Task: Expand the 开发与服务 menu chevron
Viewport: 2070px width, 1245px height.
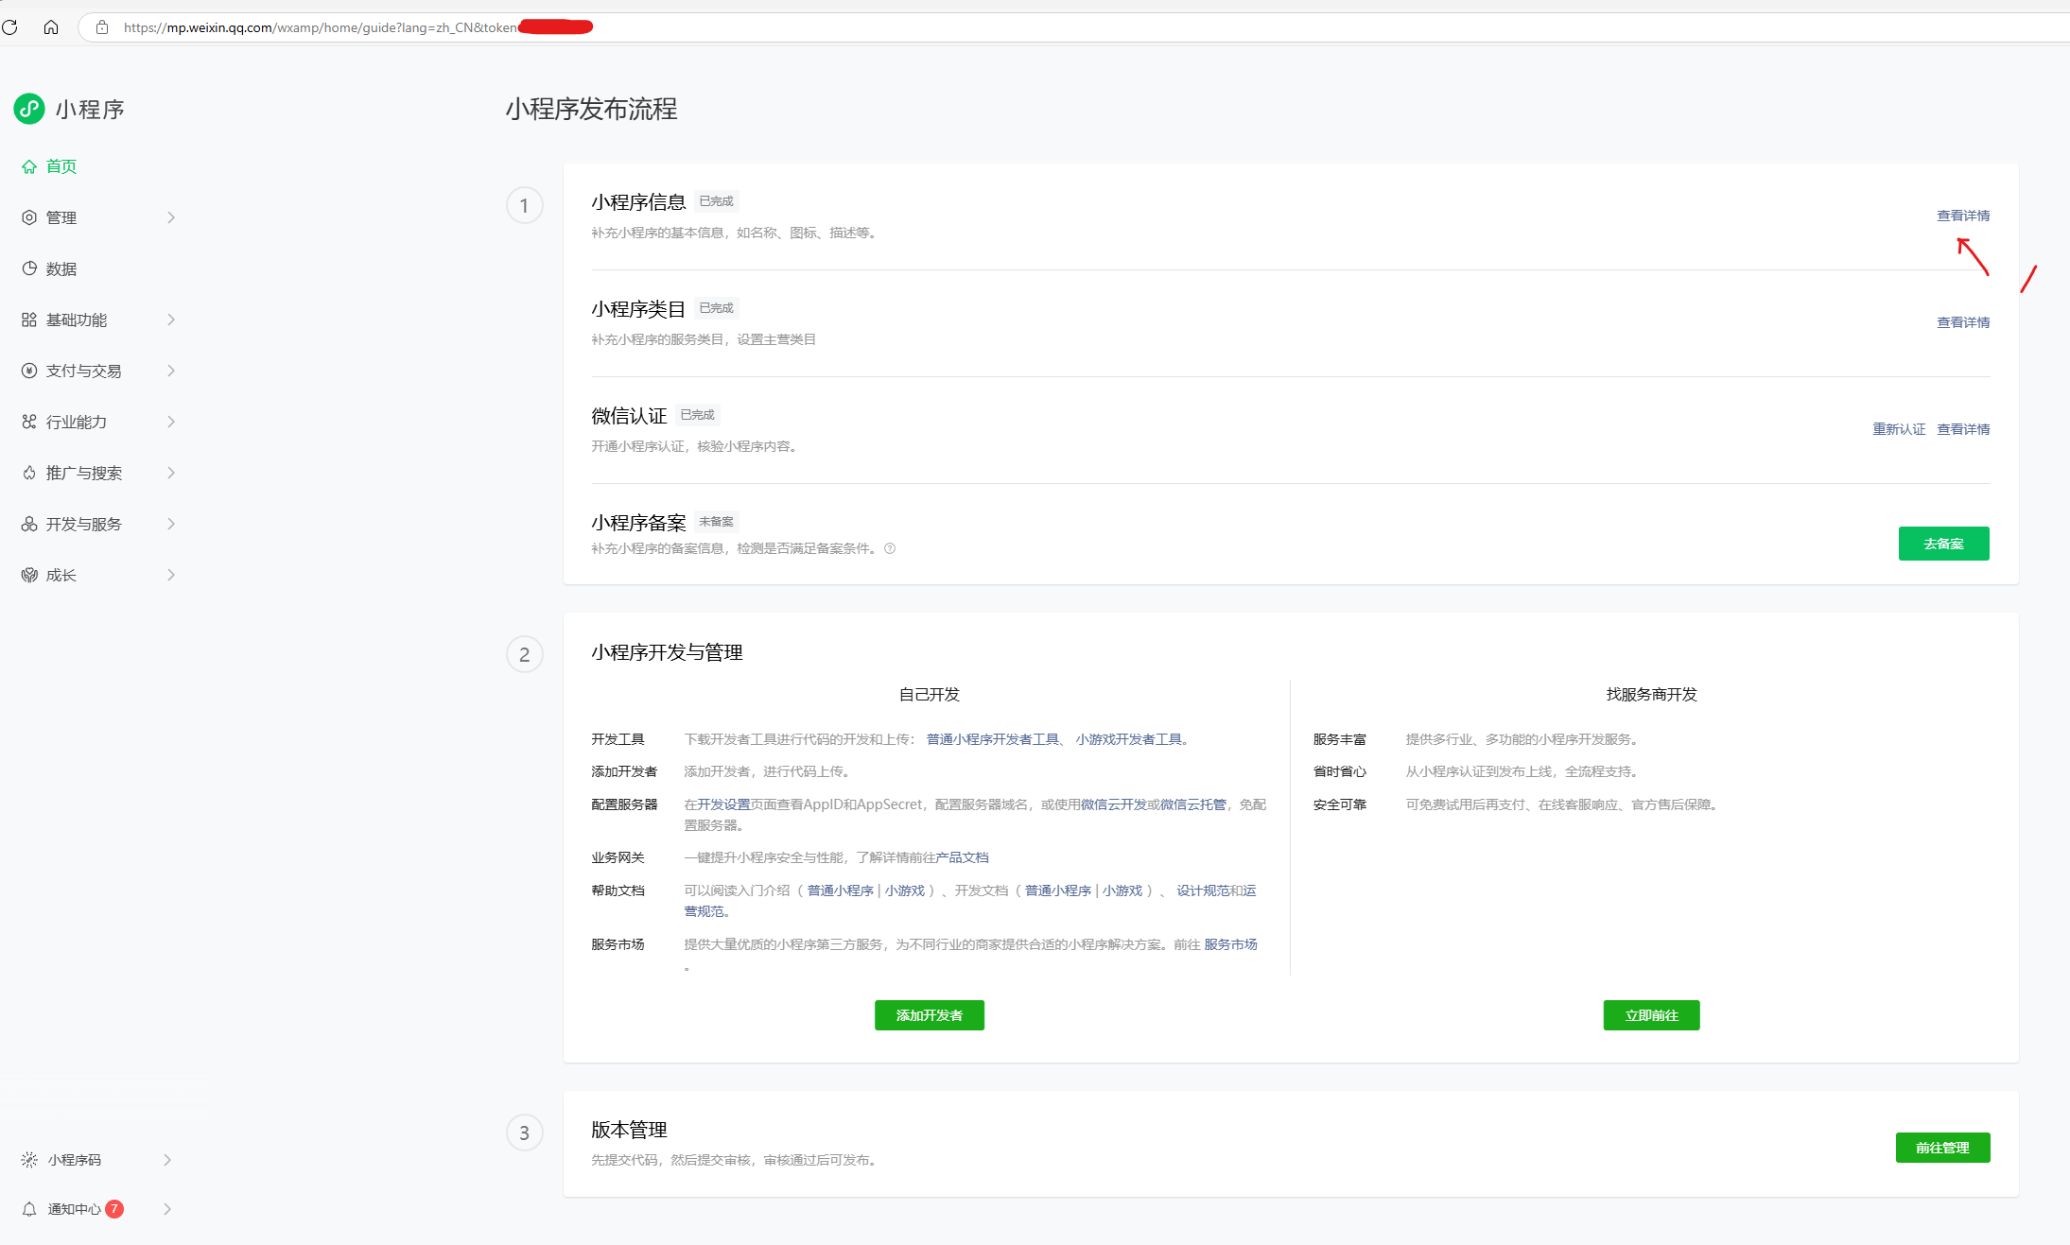Action: coord(171,524)
